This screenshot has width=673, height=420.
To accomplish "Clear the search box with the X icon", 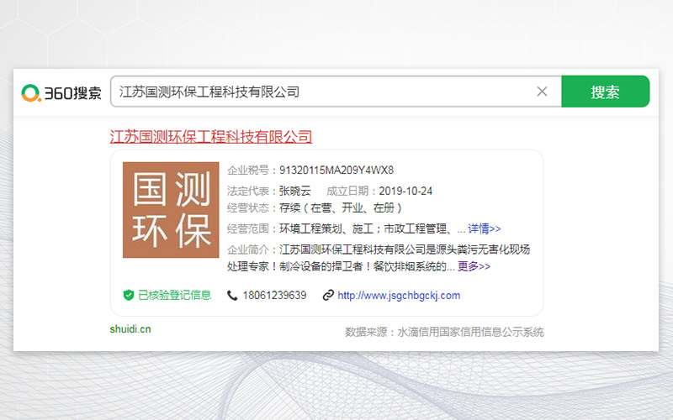I will point(542,92).
